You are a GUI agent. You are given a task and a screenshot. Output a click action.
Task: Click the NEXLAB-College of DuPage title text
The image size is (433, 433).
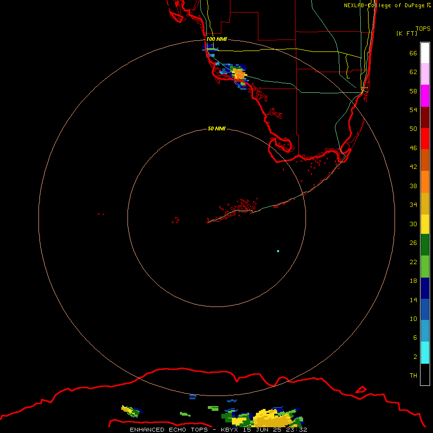tap(384, 5)
